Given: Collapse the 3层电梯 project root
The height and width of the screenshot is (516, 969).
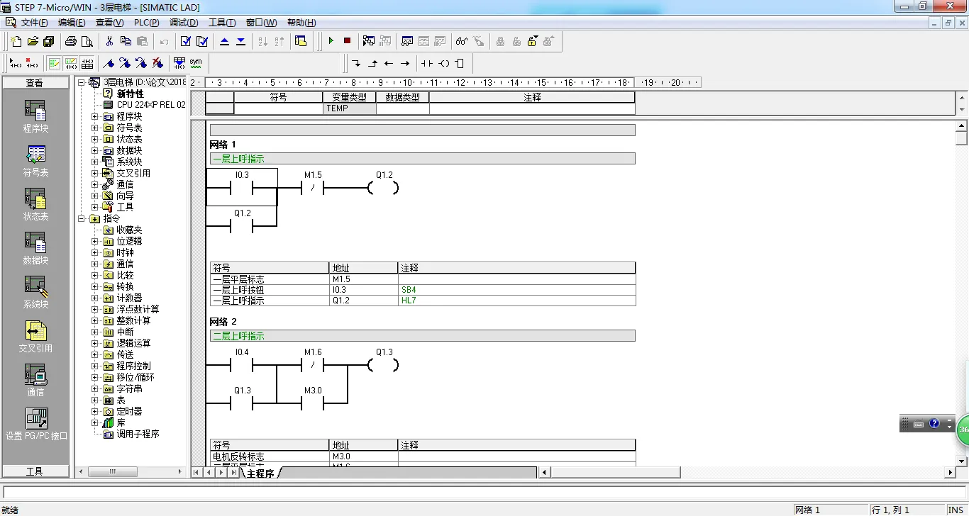Looking at the screenshot, I should click(x=82, y=82).
